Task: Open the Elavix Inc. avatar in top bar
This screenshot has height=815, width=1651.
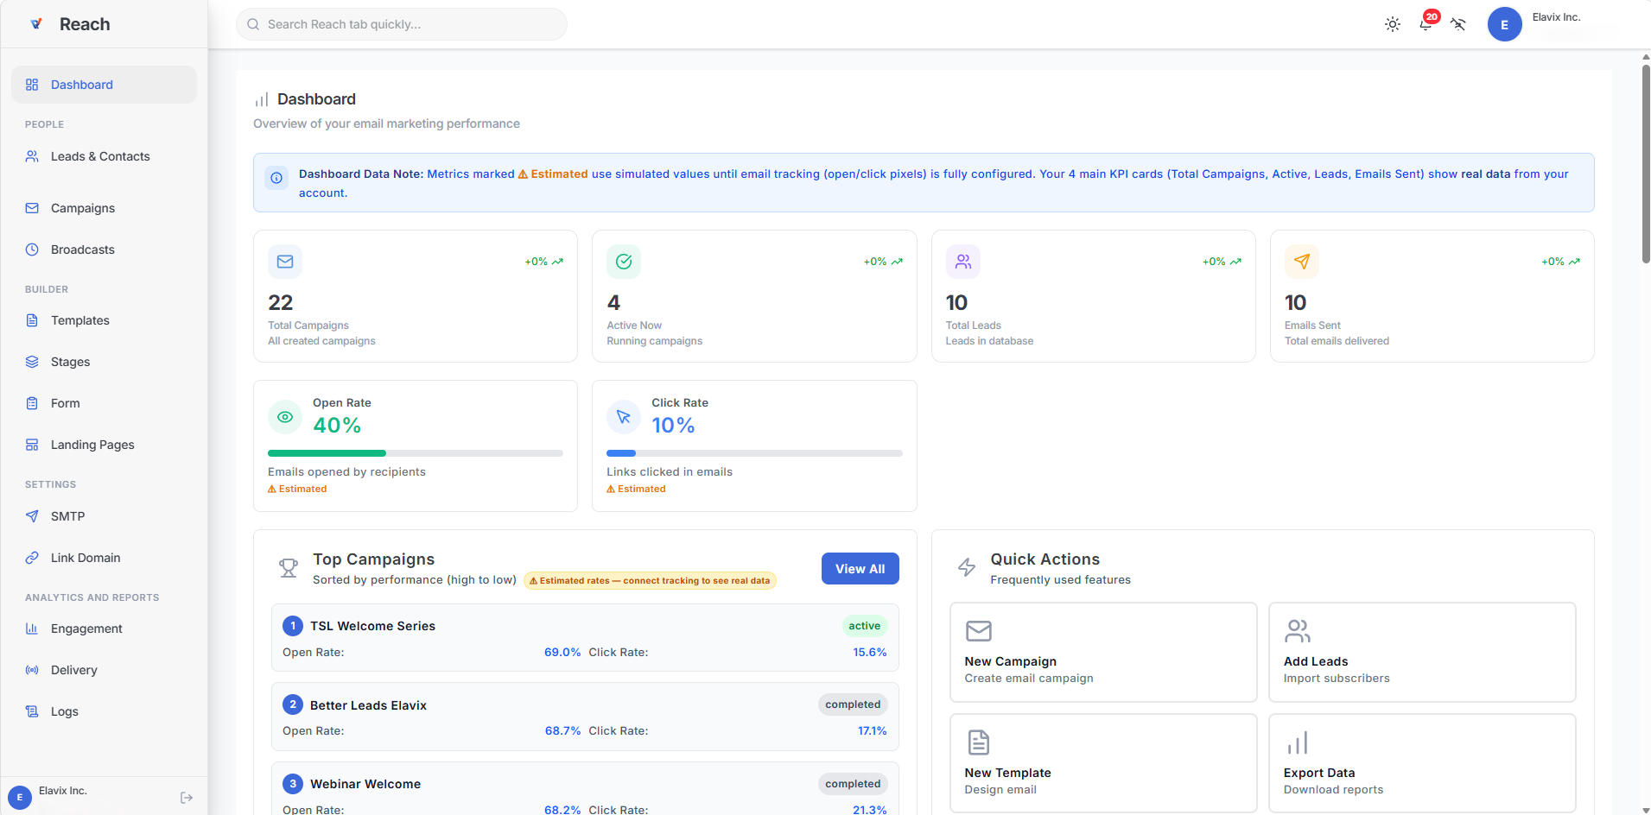Action: [x=1504, y=24]
